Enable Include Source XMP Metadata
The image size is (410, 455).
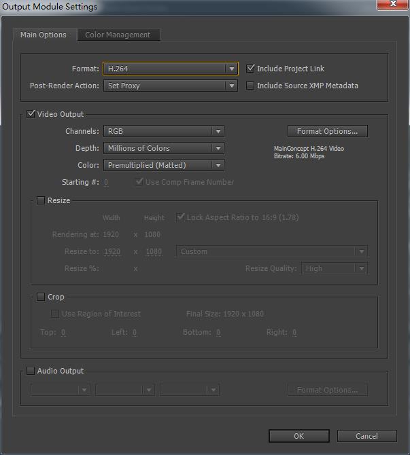pos(251,86)
